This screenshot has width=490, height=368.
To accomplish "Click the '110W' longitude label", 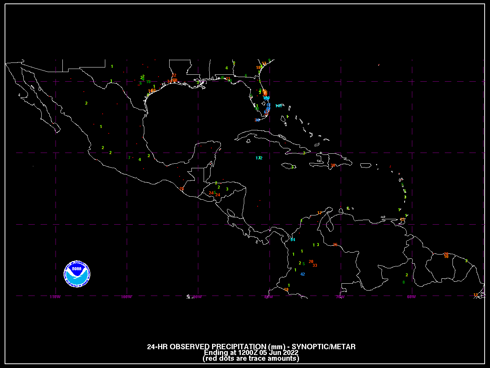I will pyautogui.click(x=55, y=297).
